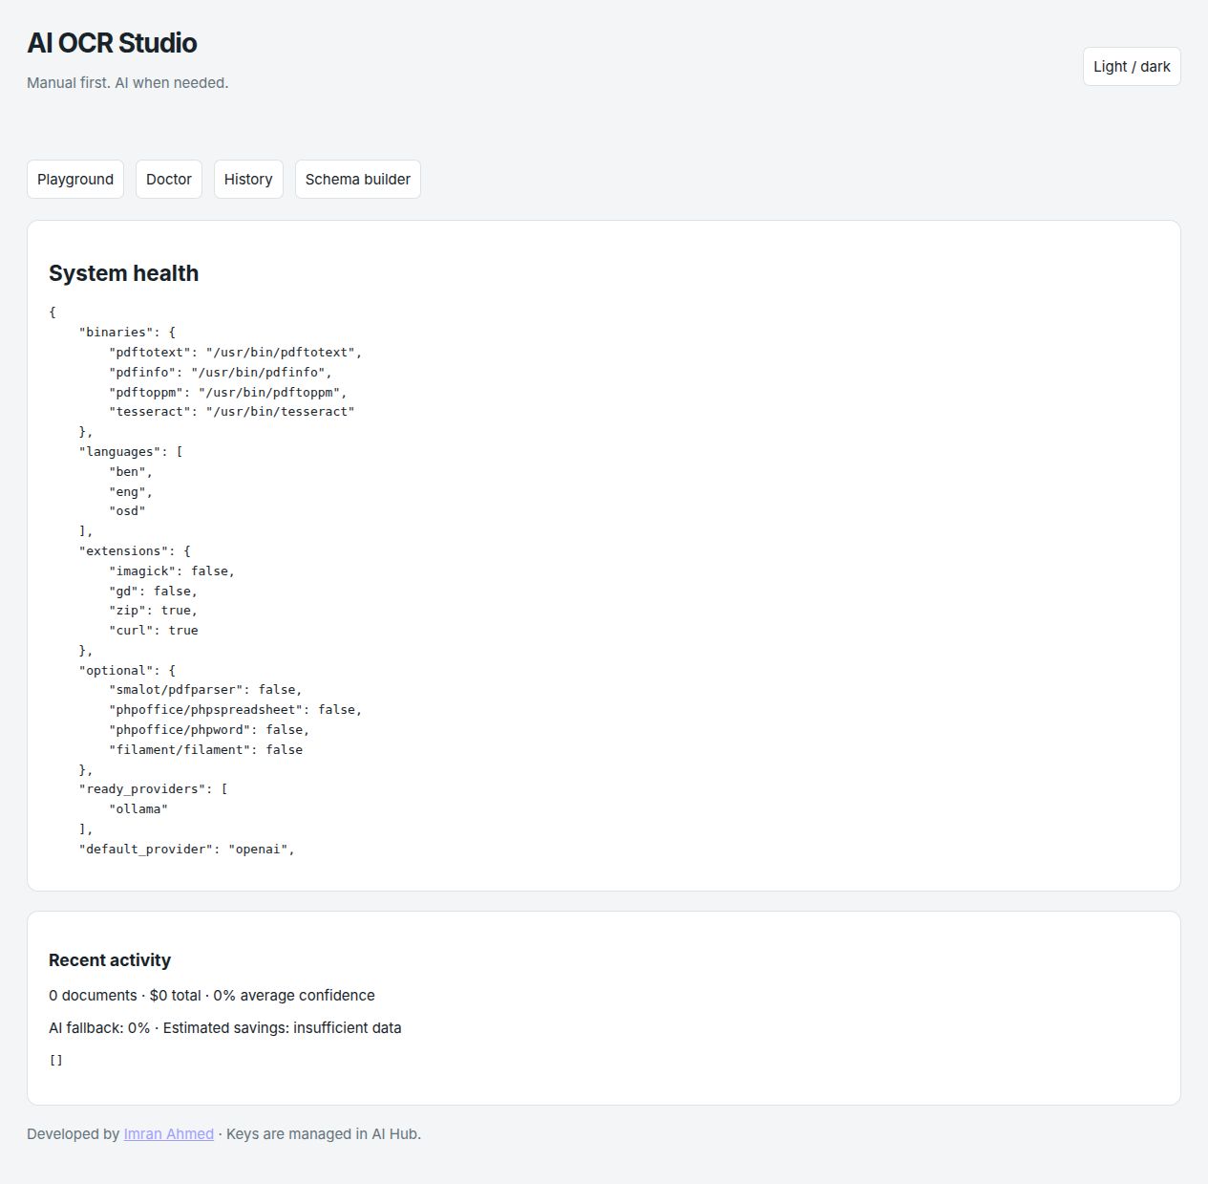Click the "pdftotext" binary path line

[236, 353]
